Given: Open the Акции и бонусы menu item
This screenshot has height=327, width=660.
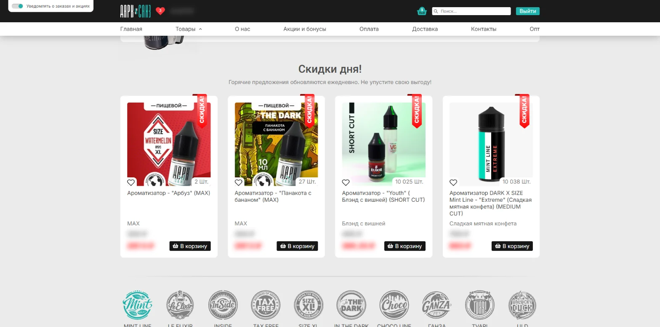Looking at the screenshot, I should pyautogui.click(x=305, y=29).
